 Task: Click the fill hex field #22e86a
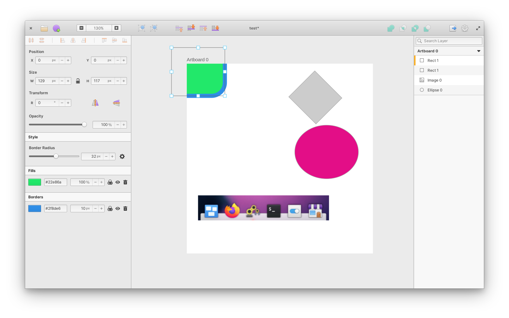56,182
